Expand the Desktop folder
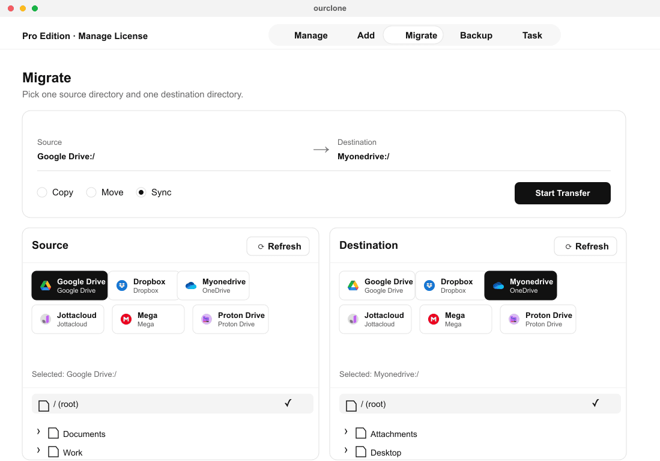Screen dimensions: 660x461 [x=345, y=450]
